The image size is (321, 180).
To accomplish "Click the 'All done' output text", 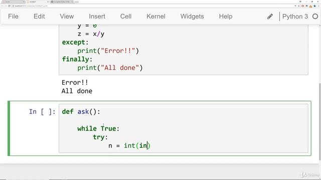I will tap(77, 91).
